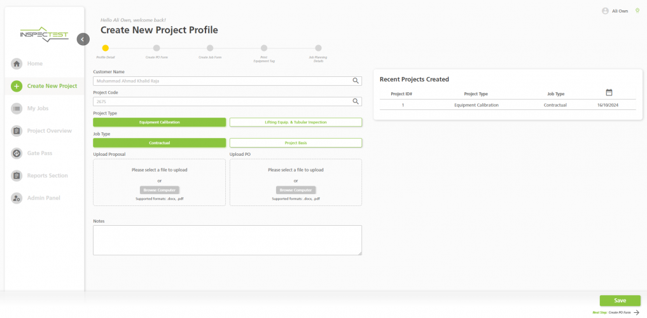The image size is (647, 318).
Task: Click the calendar icon in Recent Projects
Action: pyautogui.click(x=609, y=92)
